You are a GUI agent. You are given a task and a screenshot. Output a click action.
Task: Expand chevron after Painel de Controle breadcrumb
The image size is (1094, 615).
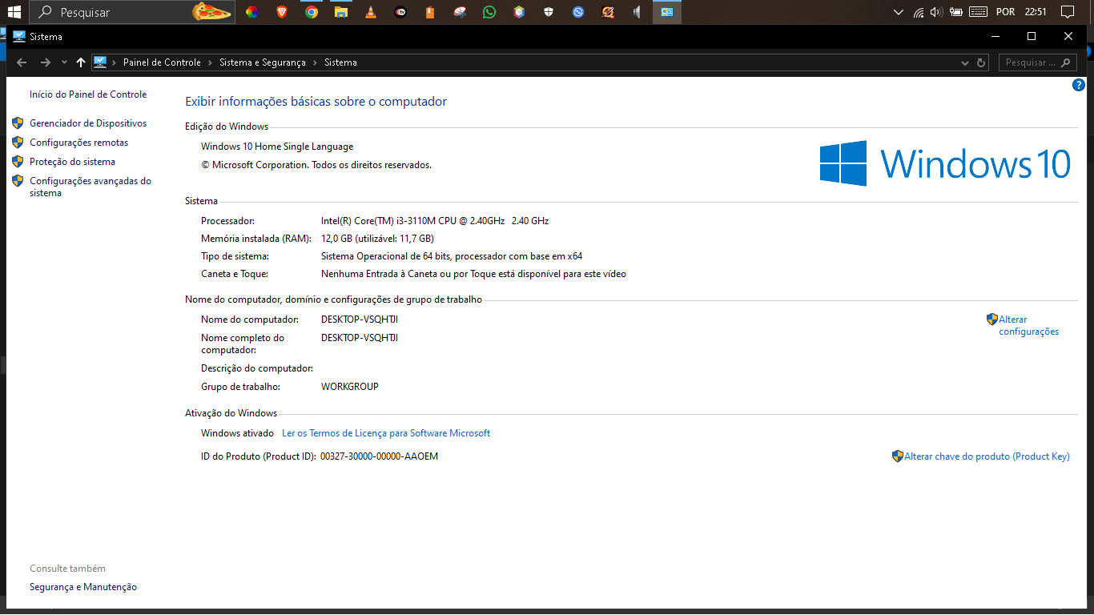[211, 62]
